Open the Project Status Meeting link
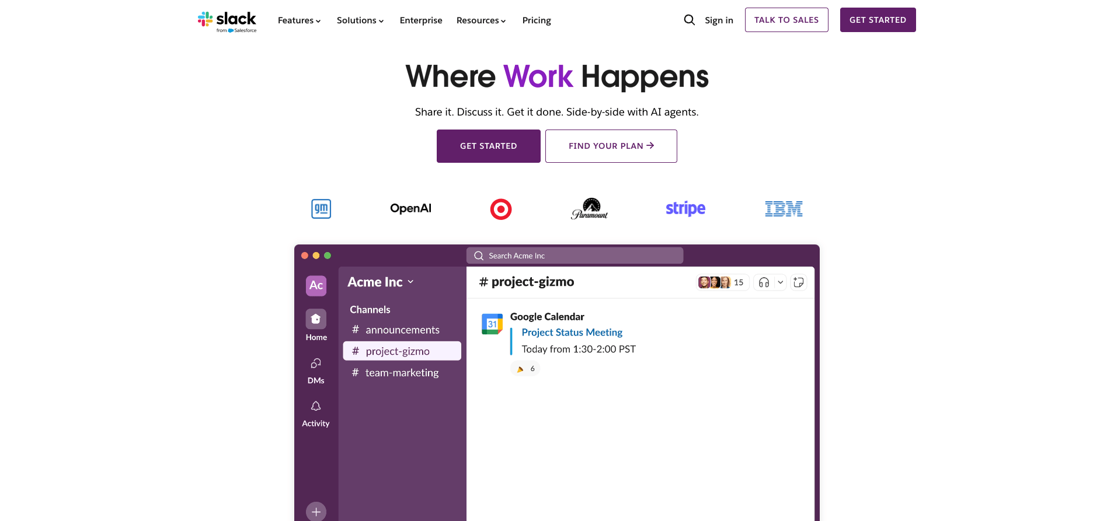 [572, 333]
